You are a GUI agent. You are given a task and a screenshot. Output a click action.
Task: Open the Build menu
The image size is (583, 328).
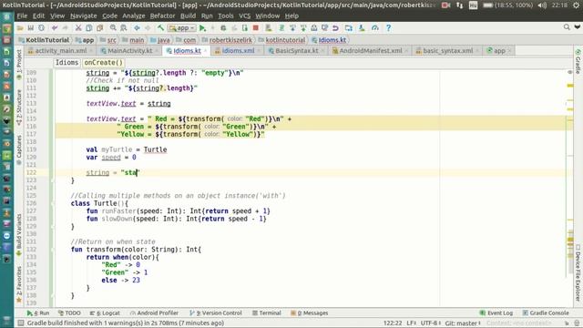[188, 16]
